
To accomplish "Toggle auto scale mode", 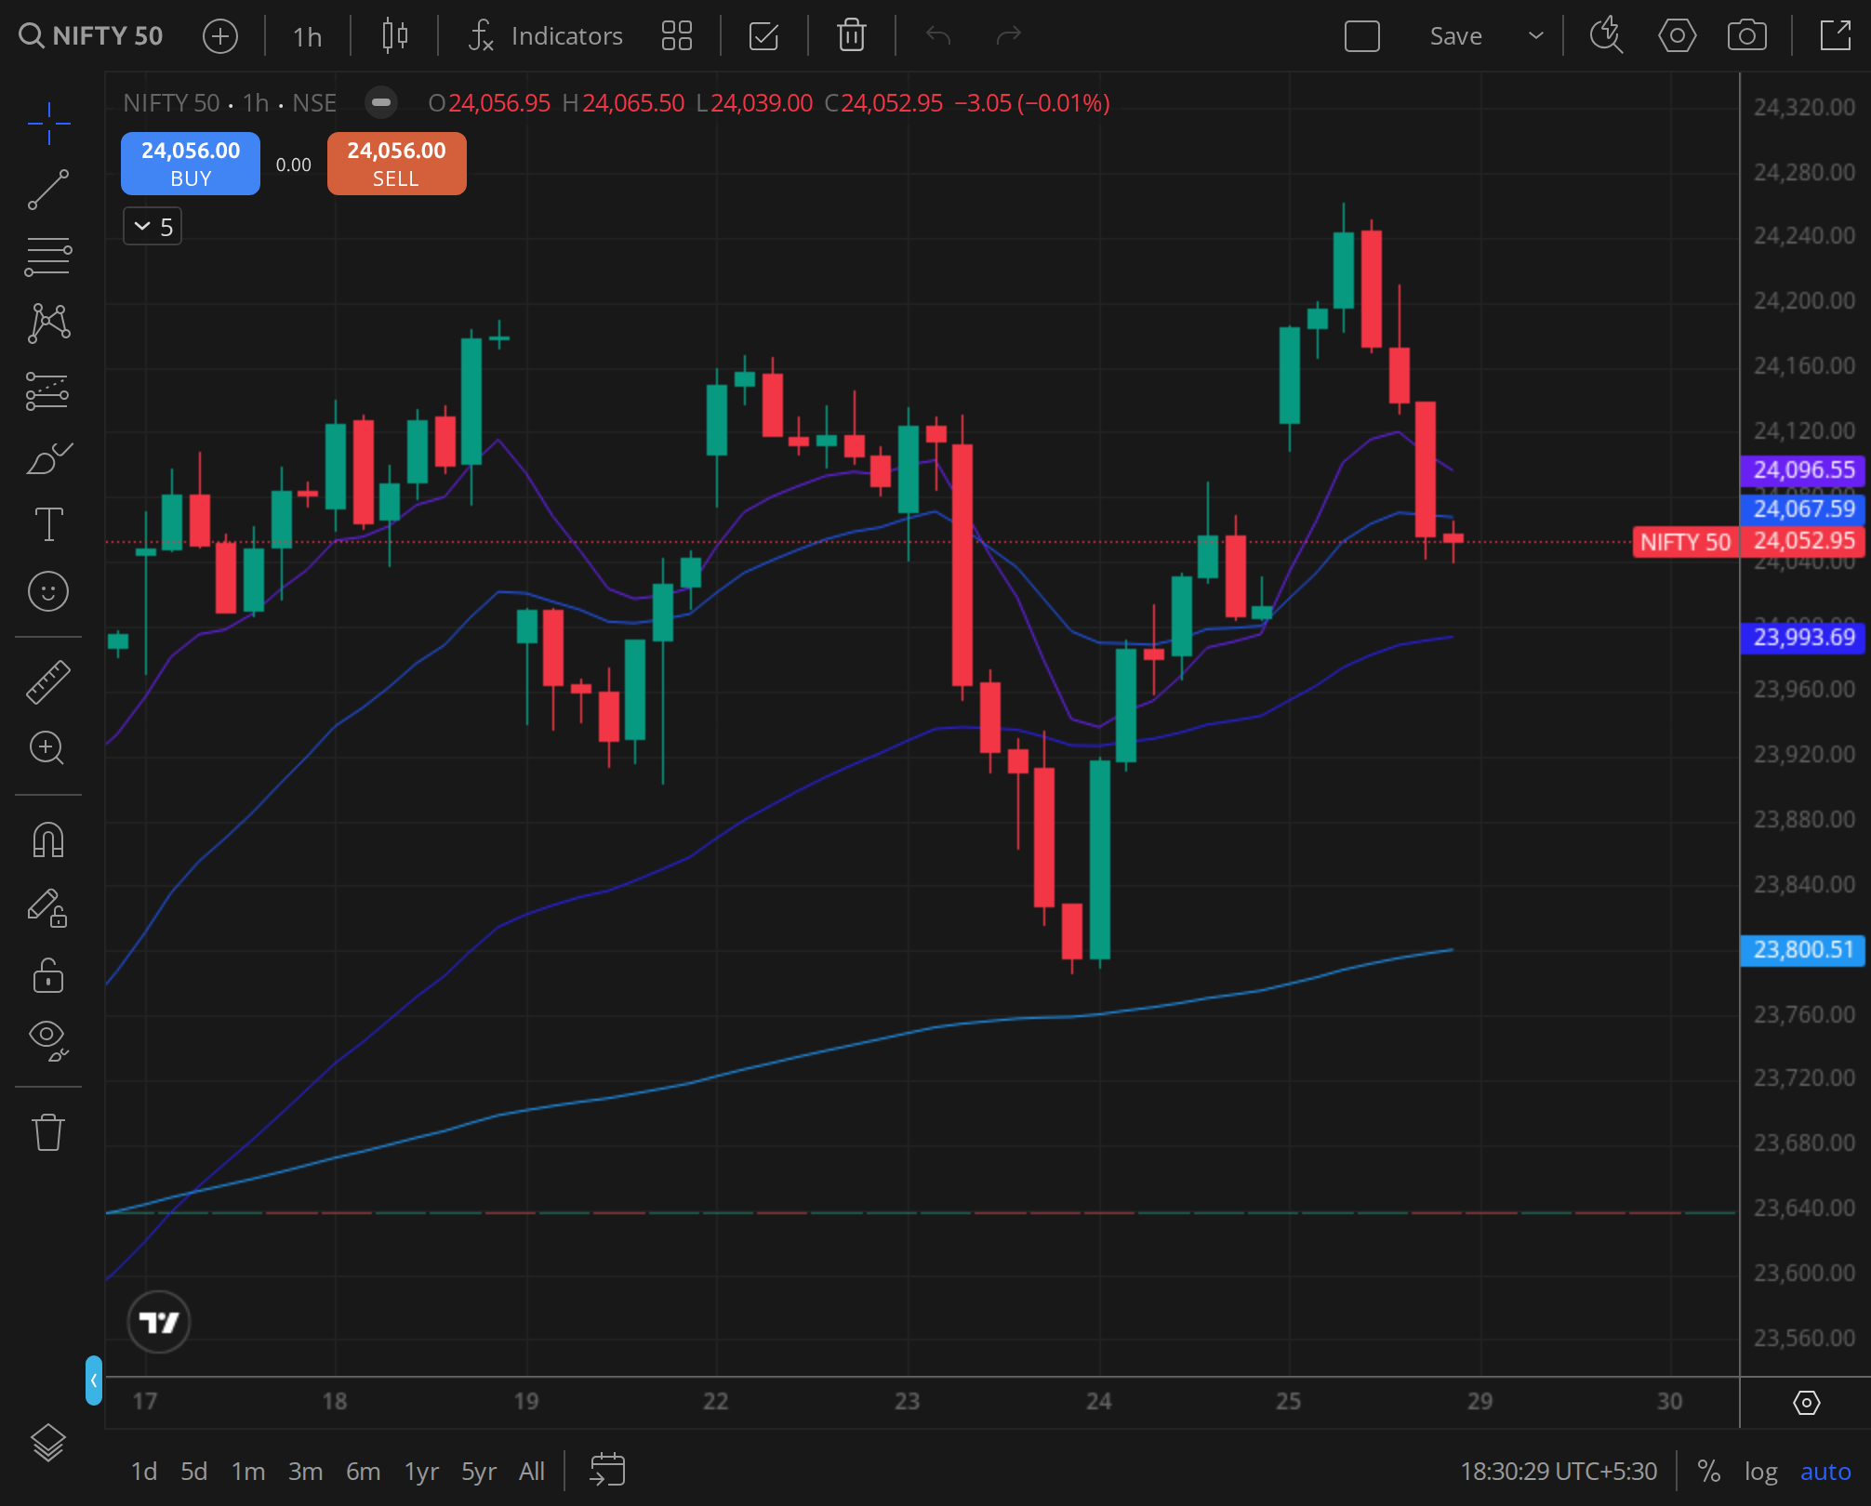I will 1825,1471.
